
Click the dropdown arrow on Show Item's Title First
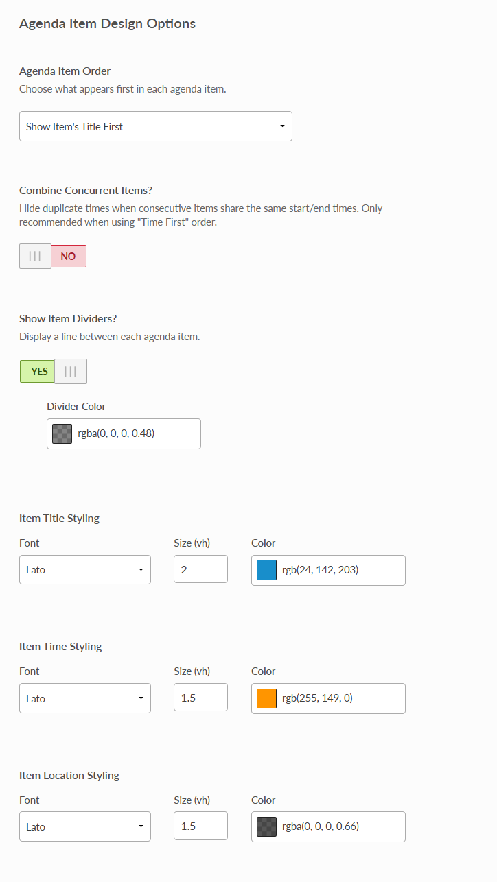[281, 126]
